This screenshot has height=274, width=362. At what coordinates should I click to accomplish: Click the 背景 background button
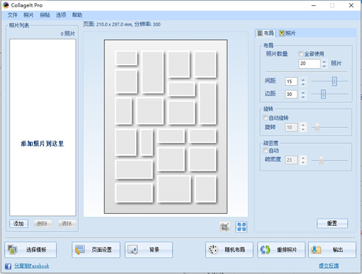pyautogui.click(x=148, y=250)
